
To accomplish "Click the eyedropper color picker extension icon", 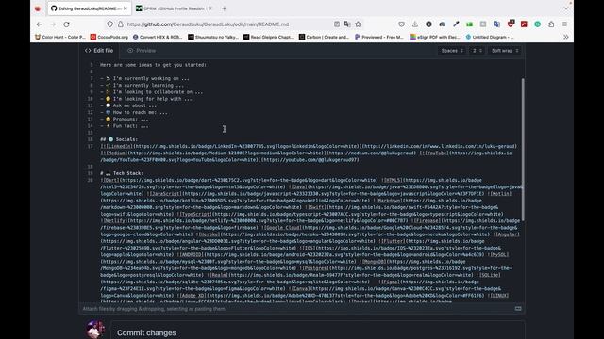I will click(x=456, y=24).
